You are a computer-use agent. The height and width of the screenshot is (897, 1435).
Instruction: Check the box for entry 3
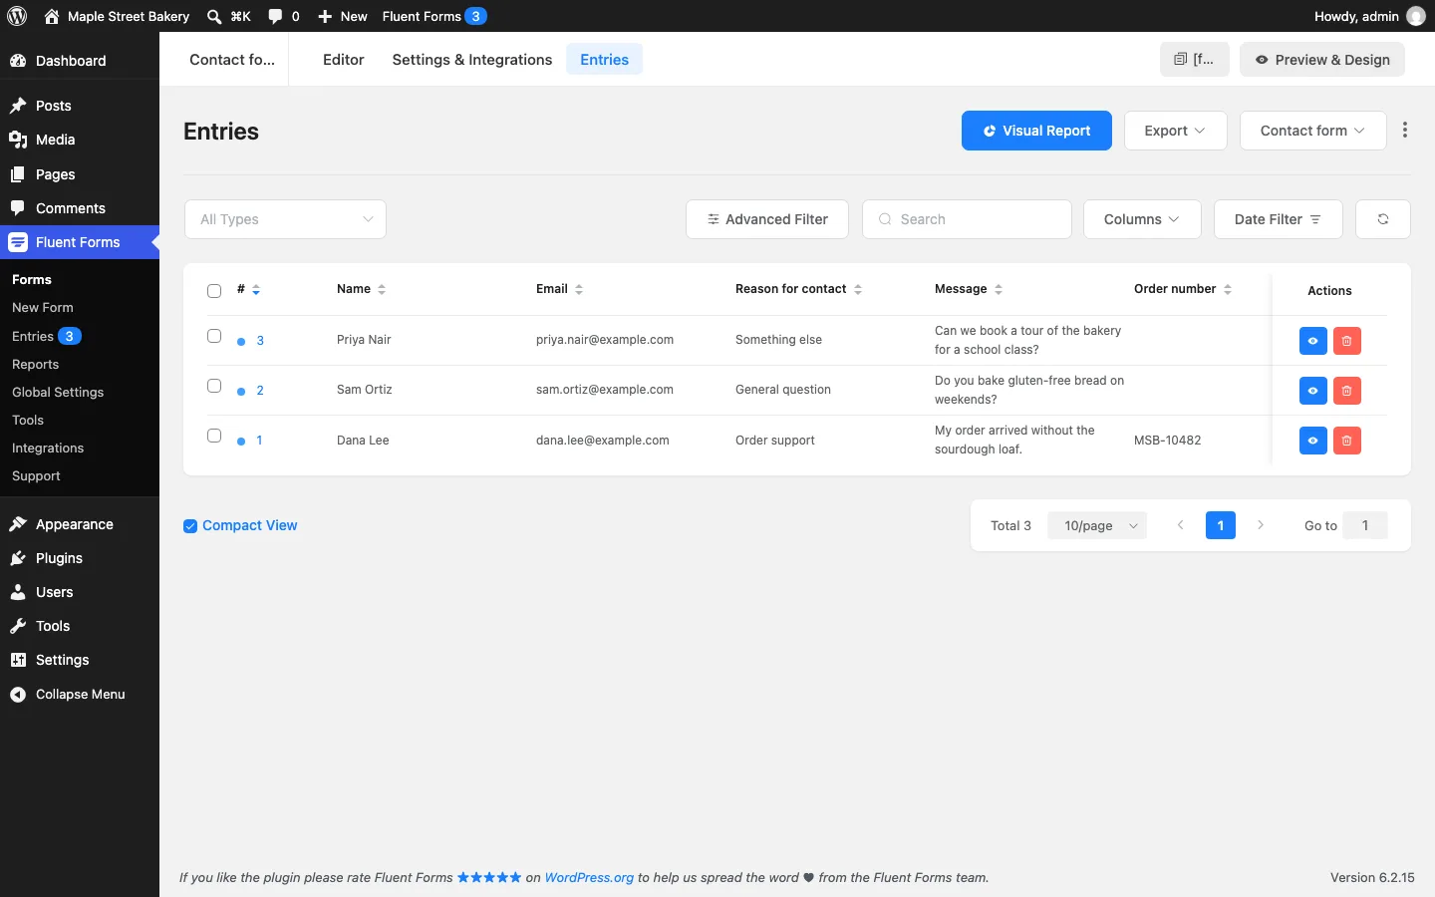(214, 336)
